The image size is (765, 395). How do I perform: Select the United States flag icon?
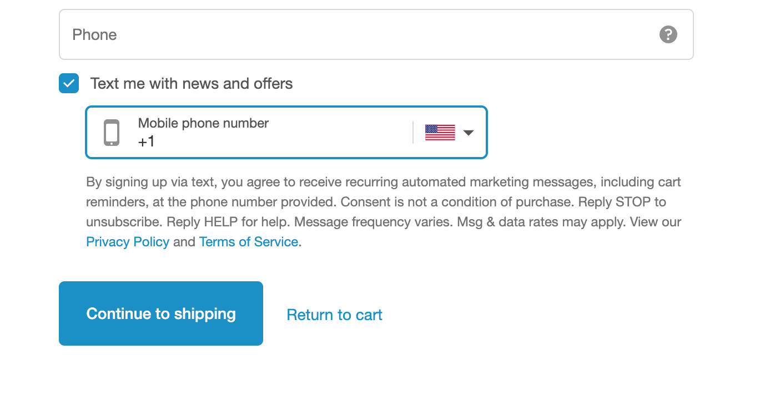(x=440, y=132)
